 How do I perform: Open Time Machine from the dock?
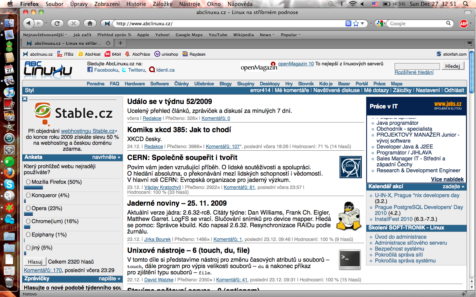[9, 138]
